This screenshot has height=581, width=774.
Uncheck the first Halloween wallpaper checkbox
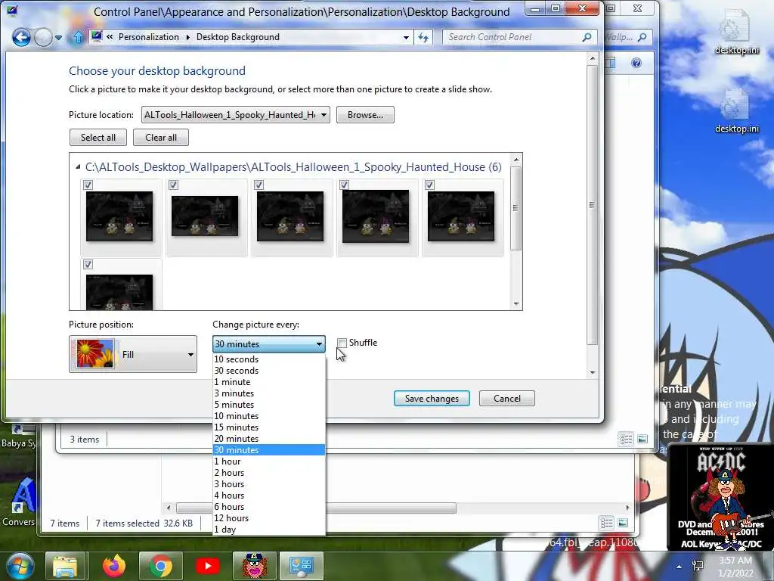(88, 185)
